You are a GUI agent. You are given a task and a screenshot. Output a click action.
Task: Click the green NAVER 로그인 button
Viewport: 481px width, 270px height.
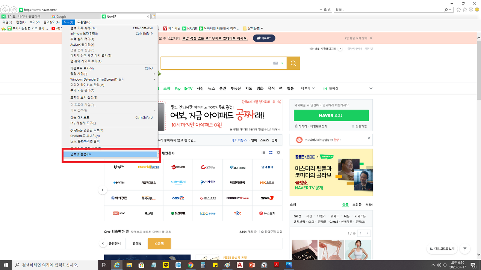[331, 115]
